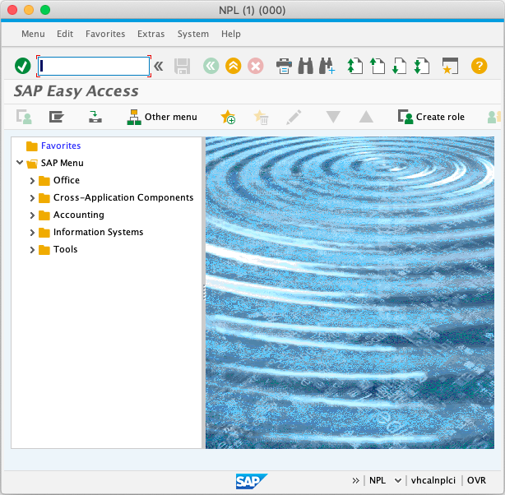
Task: Expand status bar with double-chevron
Action: pos(355,480)
